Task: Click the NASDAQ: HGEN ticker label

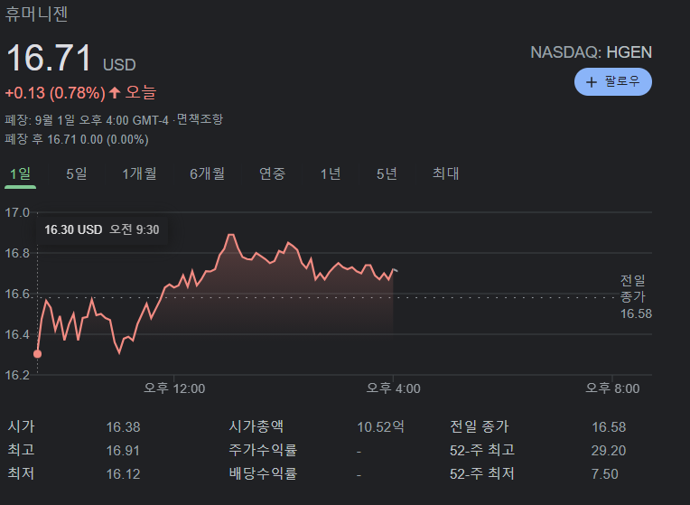Action: pos(591,52)
